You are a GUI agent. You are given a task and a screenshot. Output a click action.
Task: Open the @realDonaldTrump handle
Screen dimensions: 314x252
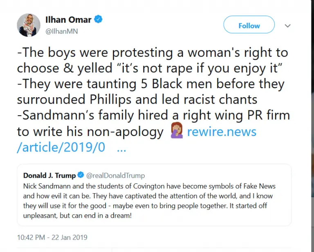click(x=115, y=176)
